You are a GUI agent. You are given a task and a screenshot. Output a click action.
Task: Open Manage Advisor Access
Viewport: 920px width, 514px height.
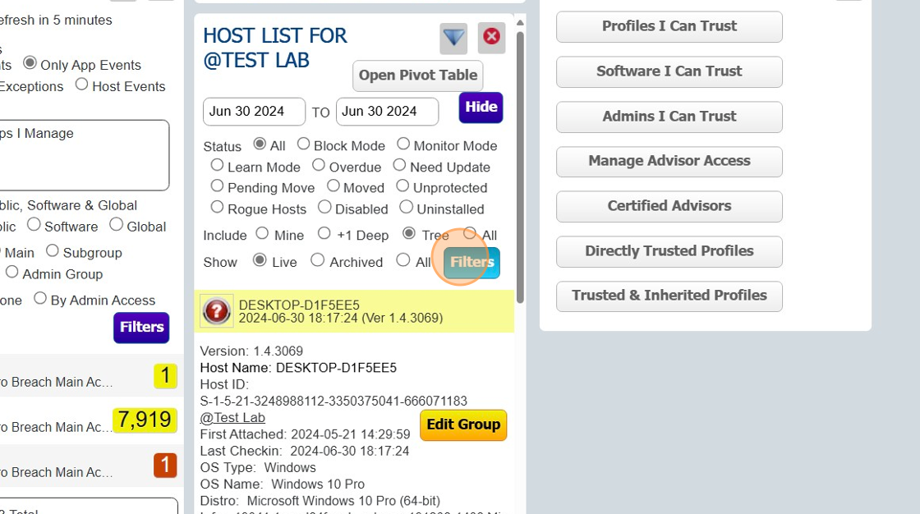(x=669, y=161)
